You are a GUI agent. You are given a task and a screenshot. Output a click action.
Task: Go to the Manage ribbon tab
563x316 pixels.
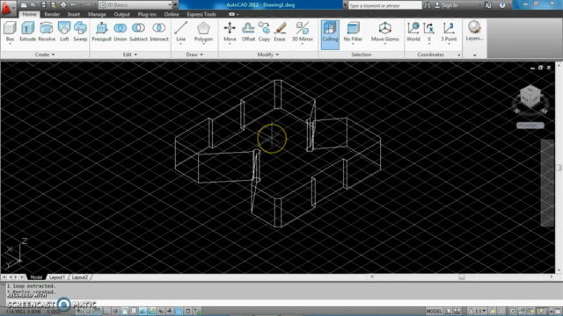[97, 14]
